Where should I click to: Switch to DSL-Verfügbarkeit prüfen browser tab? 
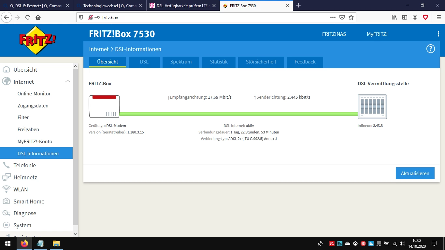pyautogui.click(x=183, y=6)
